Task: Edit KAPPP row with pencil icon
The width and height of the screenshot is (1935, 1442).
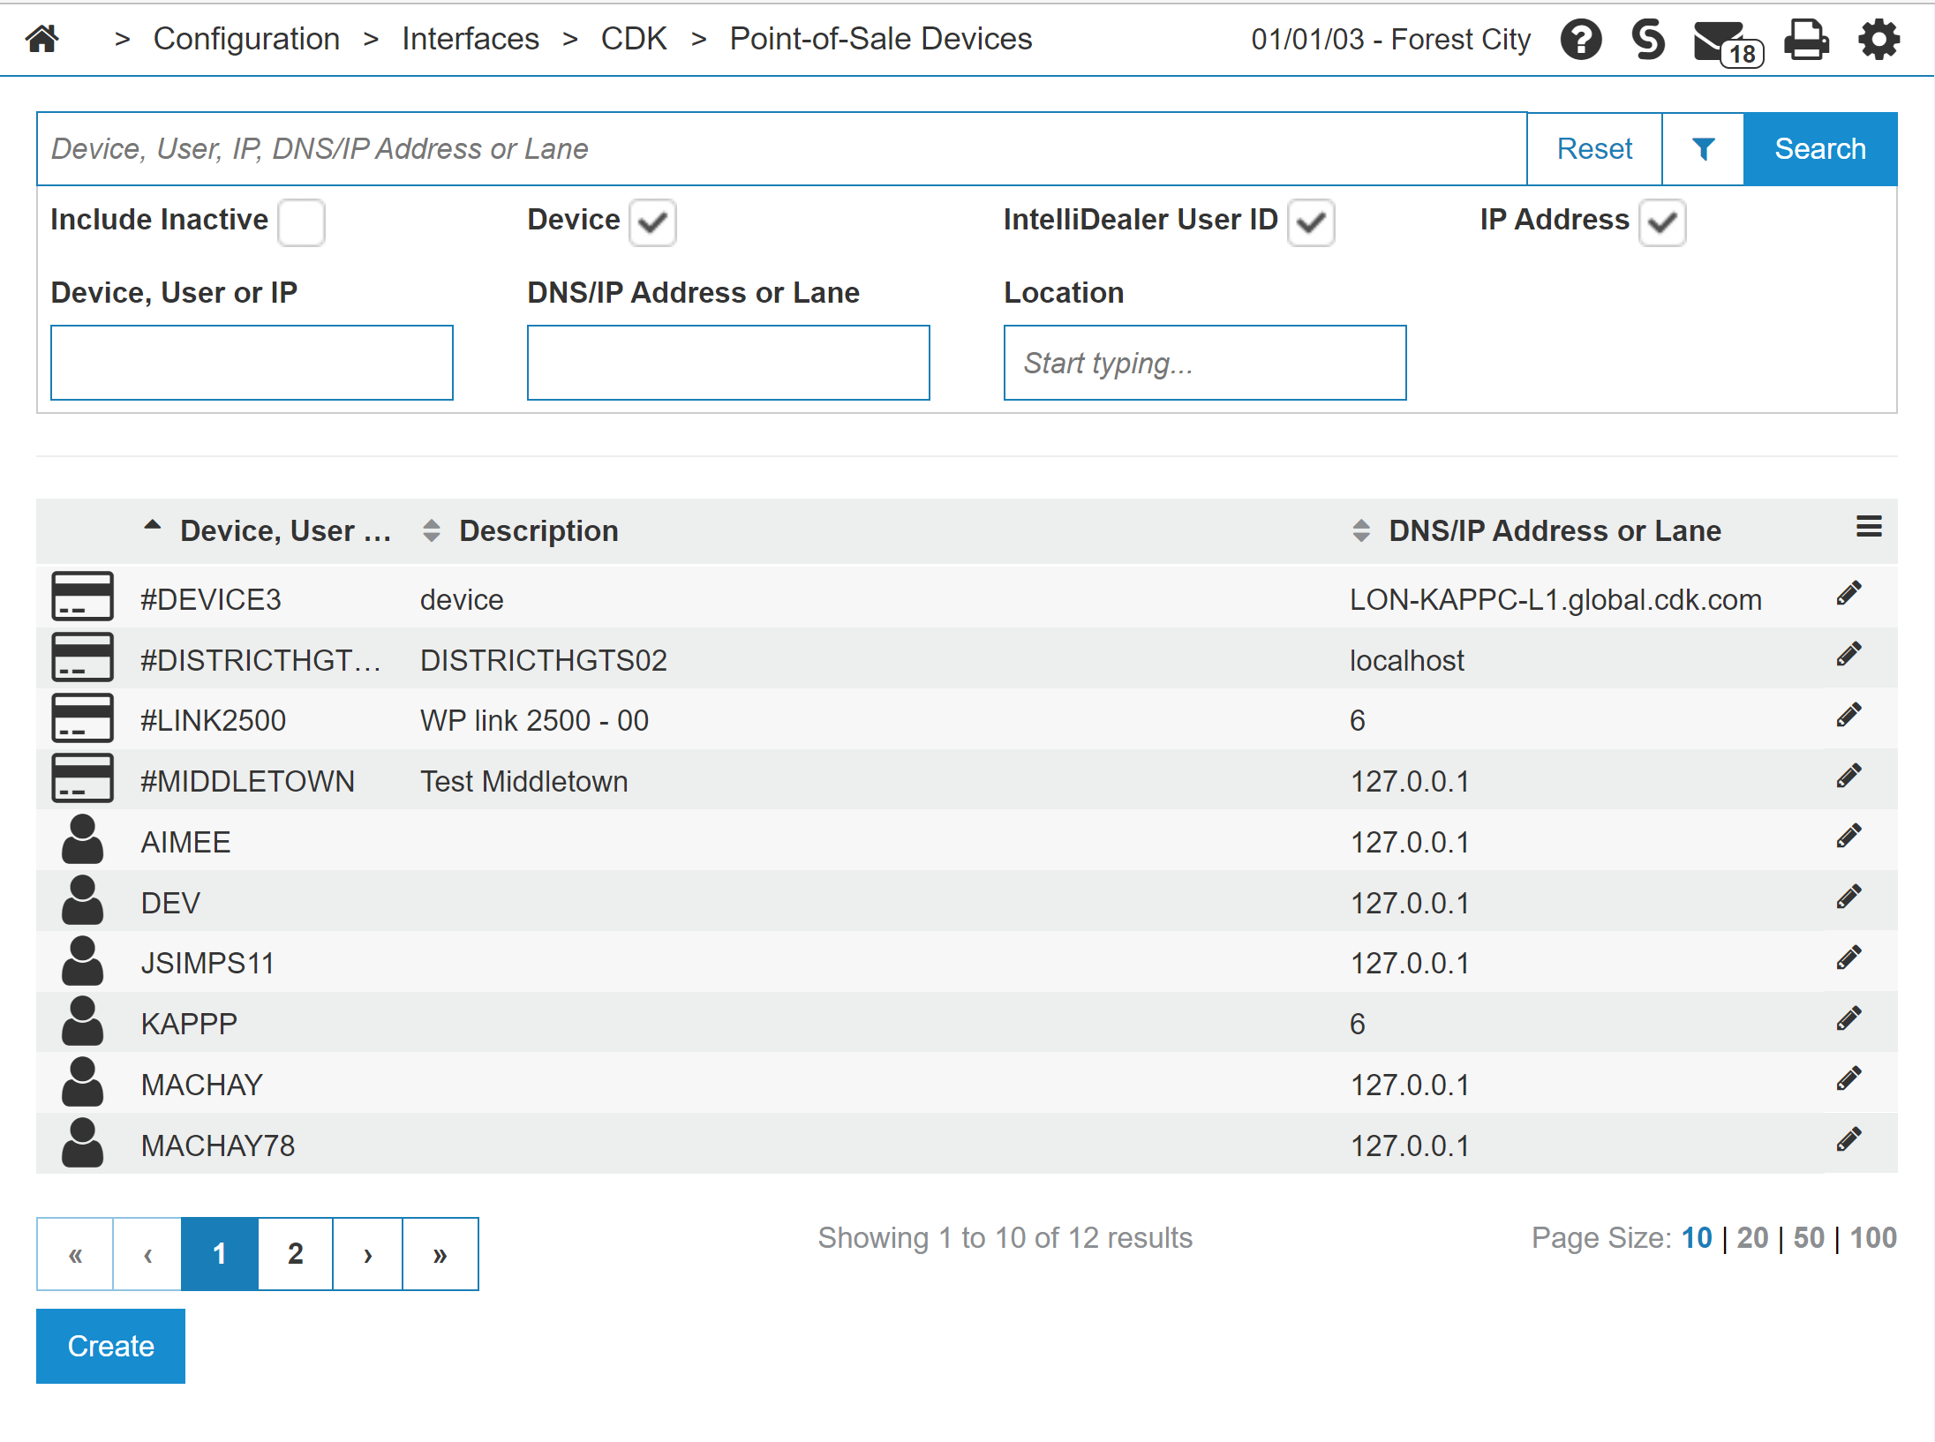Action: coord(1848,1019)
